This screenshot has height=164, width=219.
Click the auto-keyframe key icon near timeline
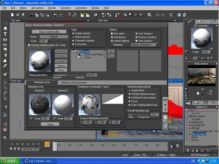[47, 144]
